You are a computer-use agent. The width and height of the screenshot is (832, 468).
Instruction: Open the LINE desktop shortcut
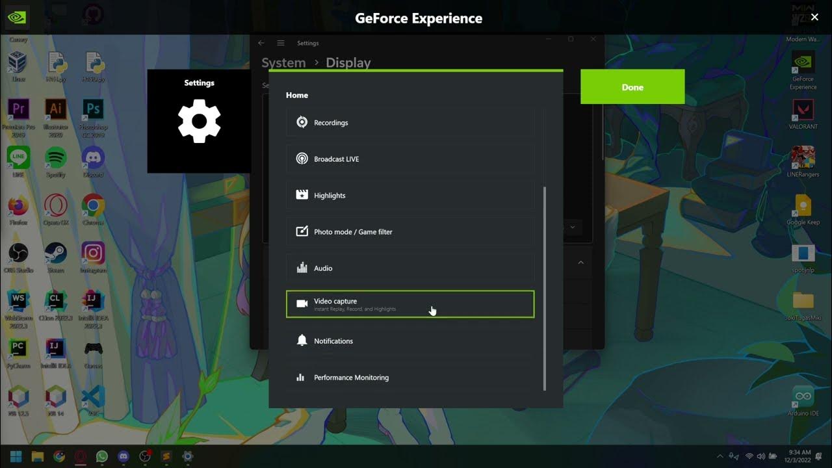tap(18, 162)
